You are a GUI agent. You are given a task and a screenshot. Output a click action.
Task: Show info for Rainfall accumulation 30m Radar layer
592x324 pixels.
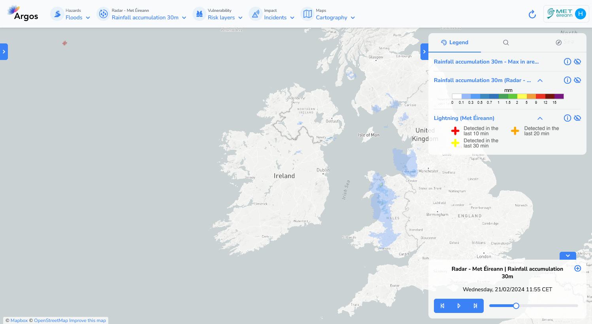pyautogui.click(x=567, y=80)
